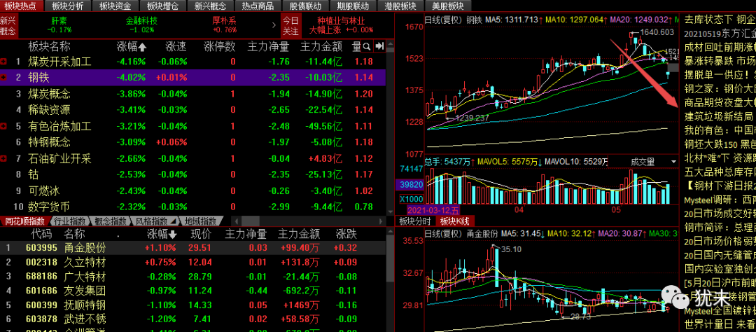Select the 钴 sector row
Screen dimensions: 756x332
click(193, 174)
